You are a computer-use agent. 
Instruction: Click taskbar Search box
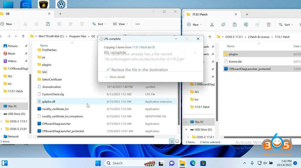[130, 163]
